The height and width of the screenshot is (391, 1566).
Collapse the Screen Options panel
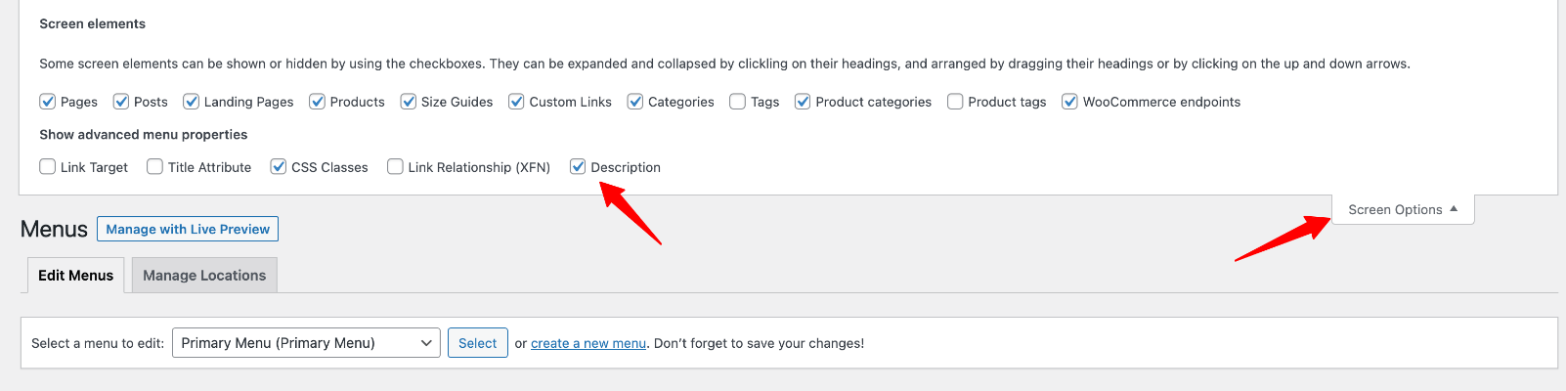(1403, 209)
